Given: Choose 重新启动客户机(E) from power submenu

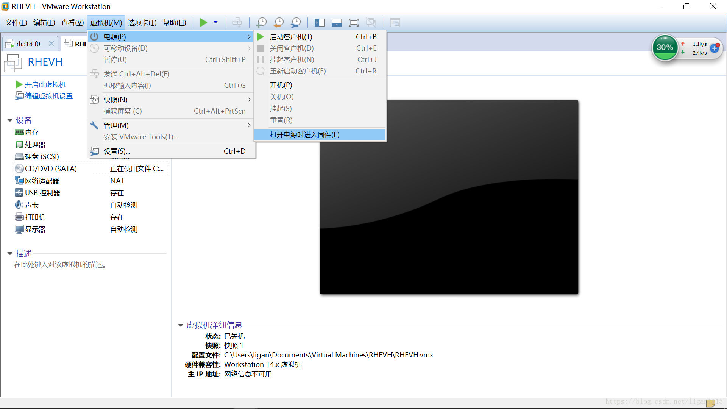Looking at the screenshot, I should [x=320, y=71].
